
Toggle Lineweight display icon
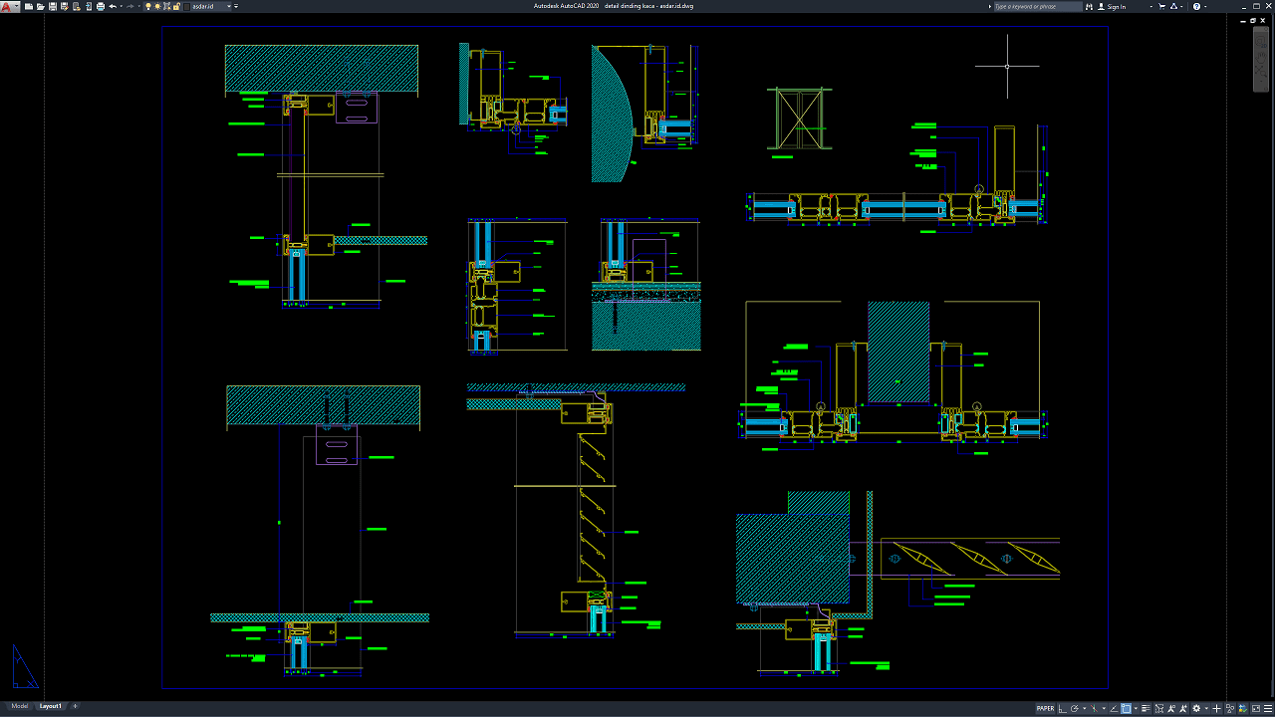[1146, 709]
